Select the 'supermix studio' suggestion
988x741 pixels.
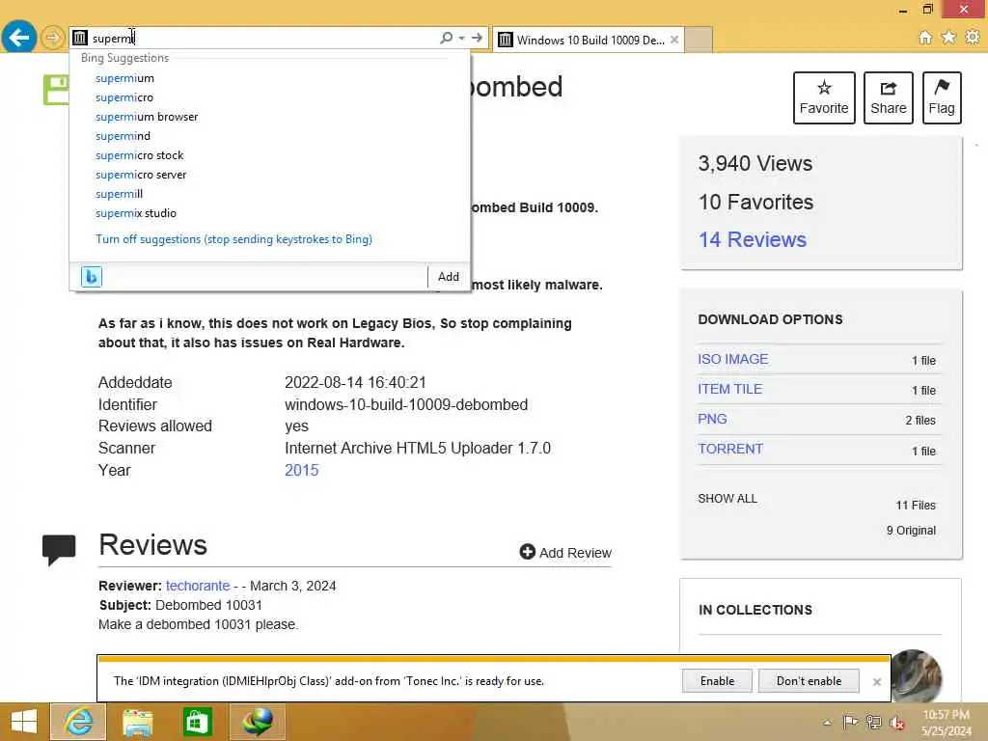coord(136,213)
